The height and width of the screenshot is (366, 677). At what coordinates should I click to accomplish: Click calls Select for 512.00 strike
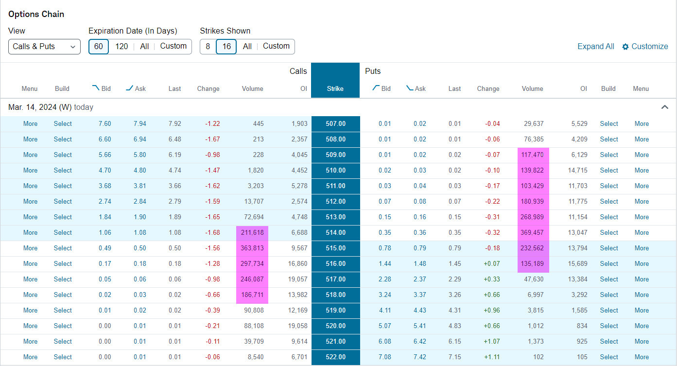pos(63,202)
